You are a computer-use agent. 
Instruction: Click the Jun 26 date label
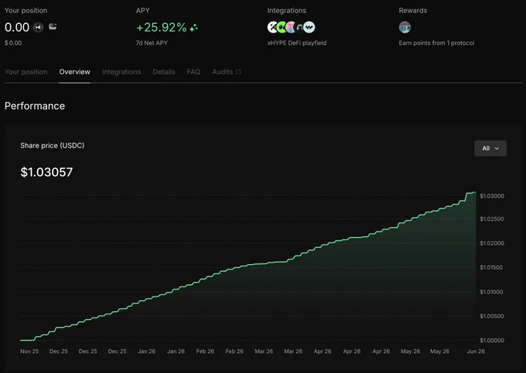[x=476, y=351]
